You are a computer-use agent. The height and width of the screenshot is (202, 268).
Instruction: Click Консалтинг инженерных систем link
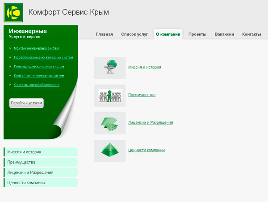click(39, 76)
